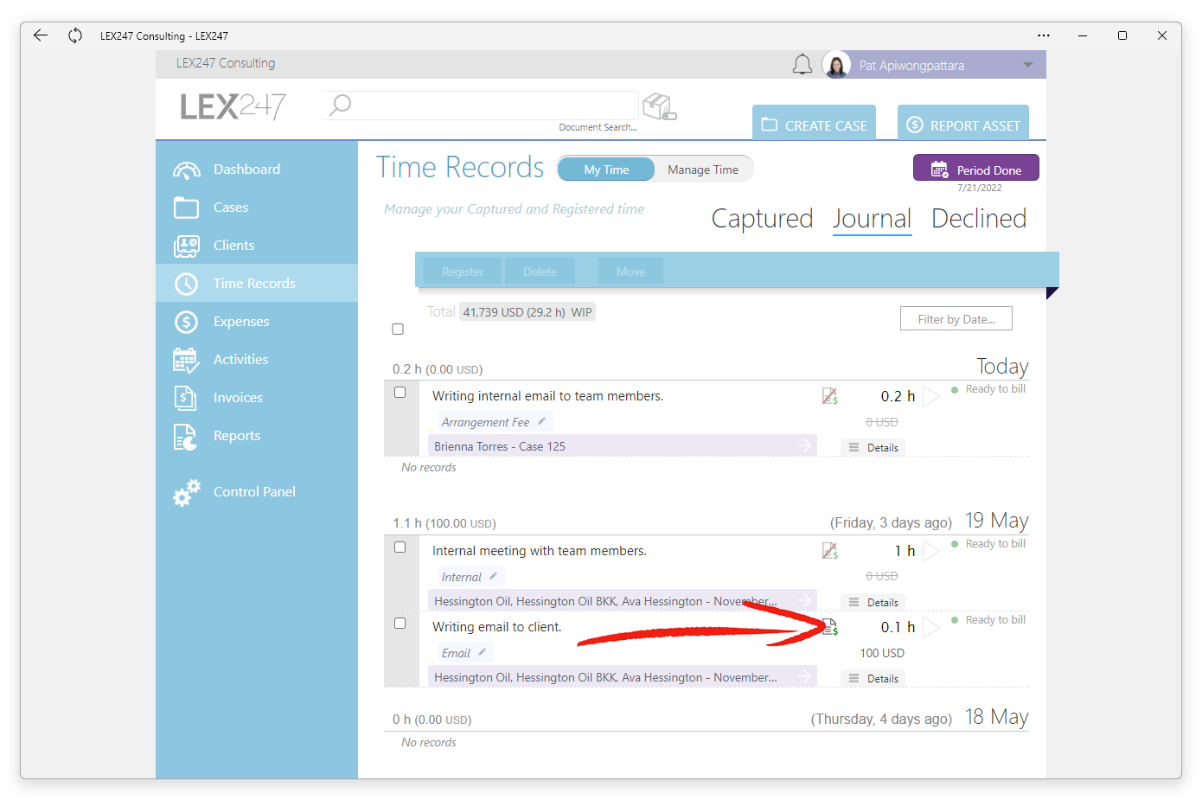Click the Clients icon in sidebar
1202x800 pixels.
186,246
